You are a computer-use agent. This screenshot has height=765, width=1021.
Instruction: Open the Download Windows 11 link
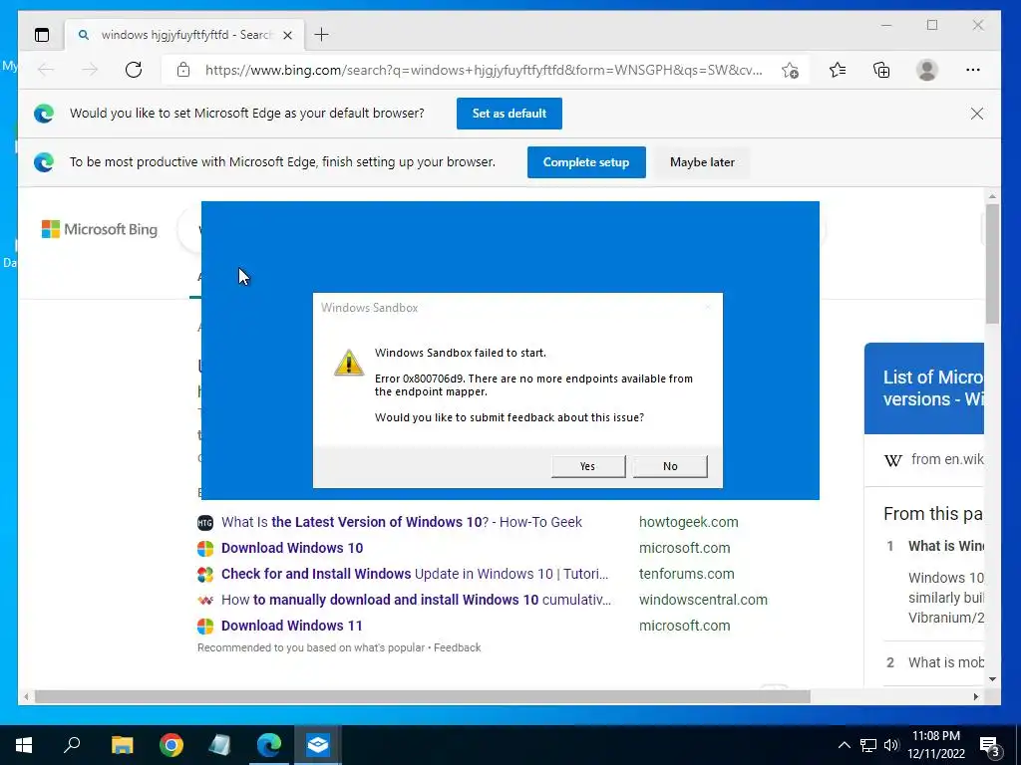[292, 626]
